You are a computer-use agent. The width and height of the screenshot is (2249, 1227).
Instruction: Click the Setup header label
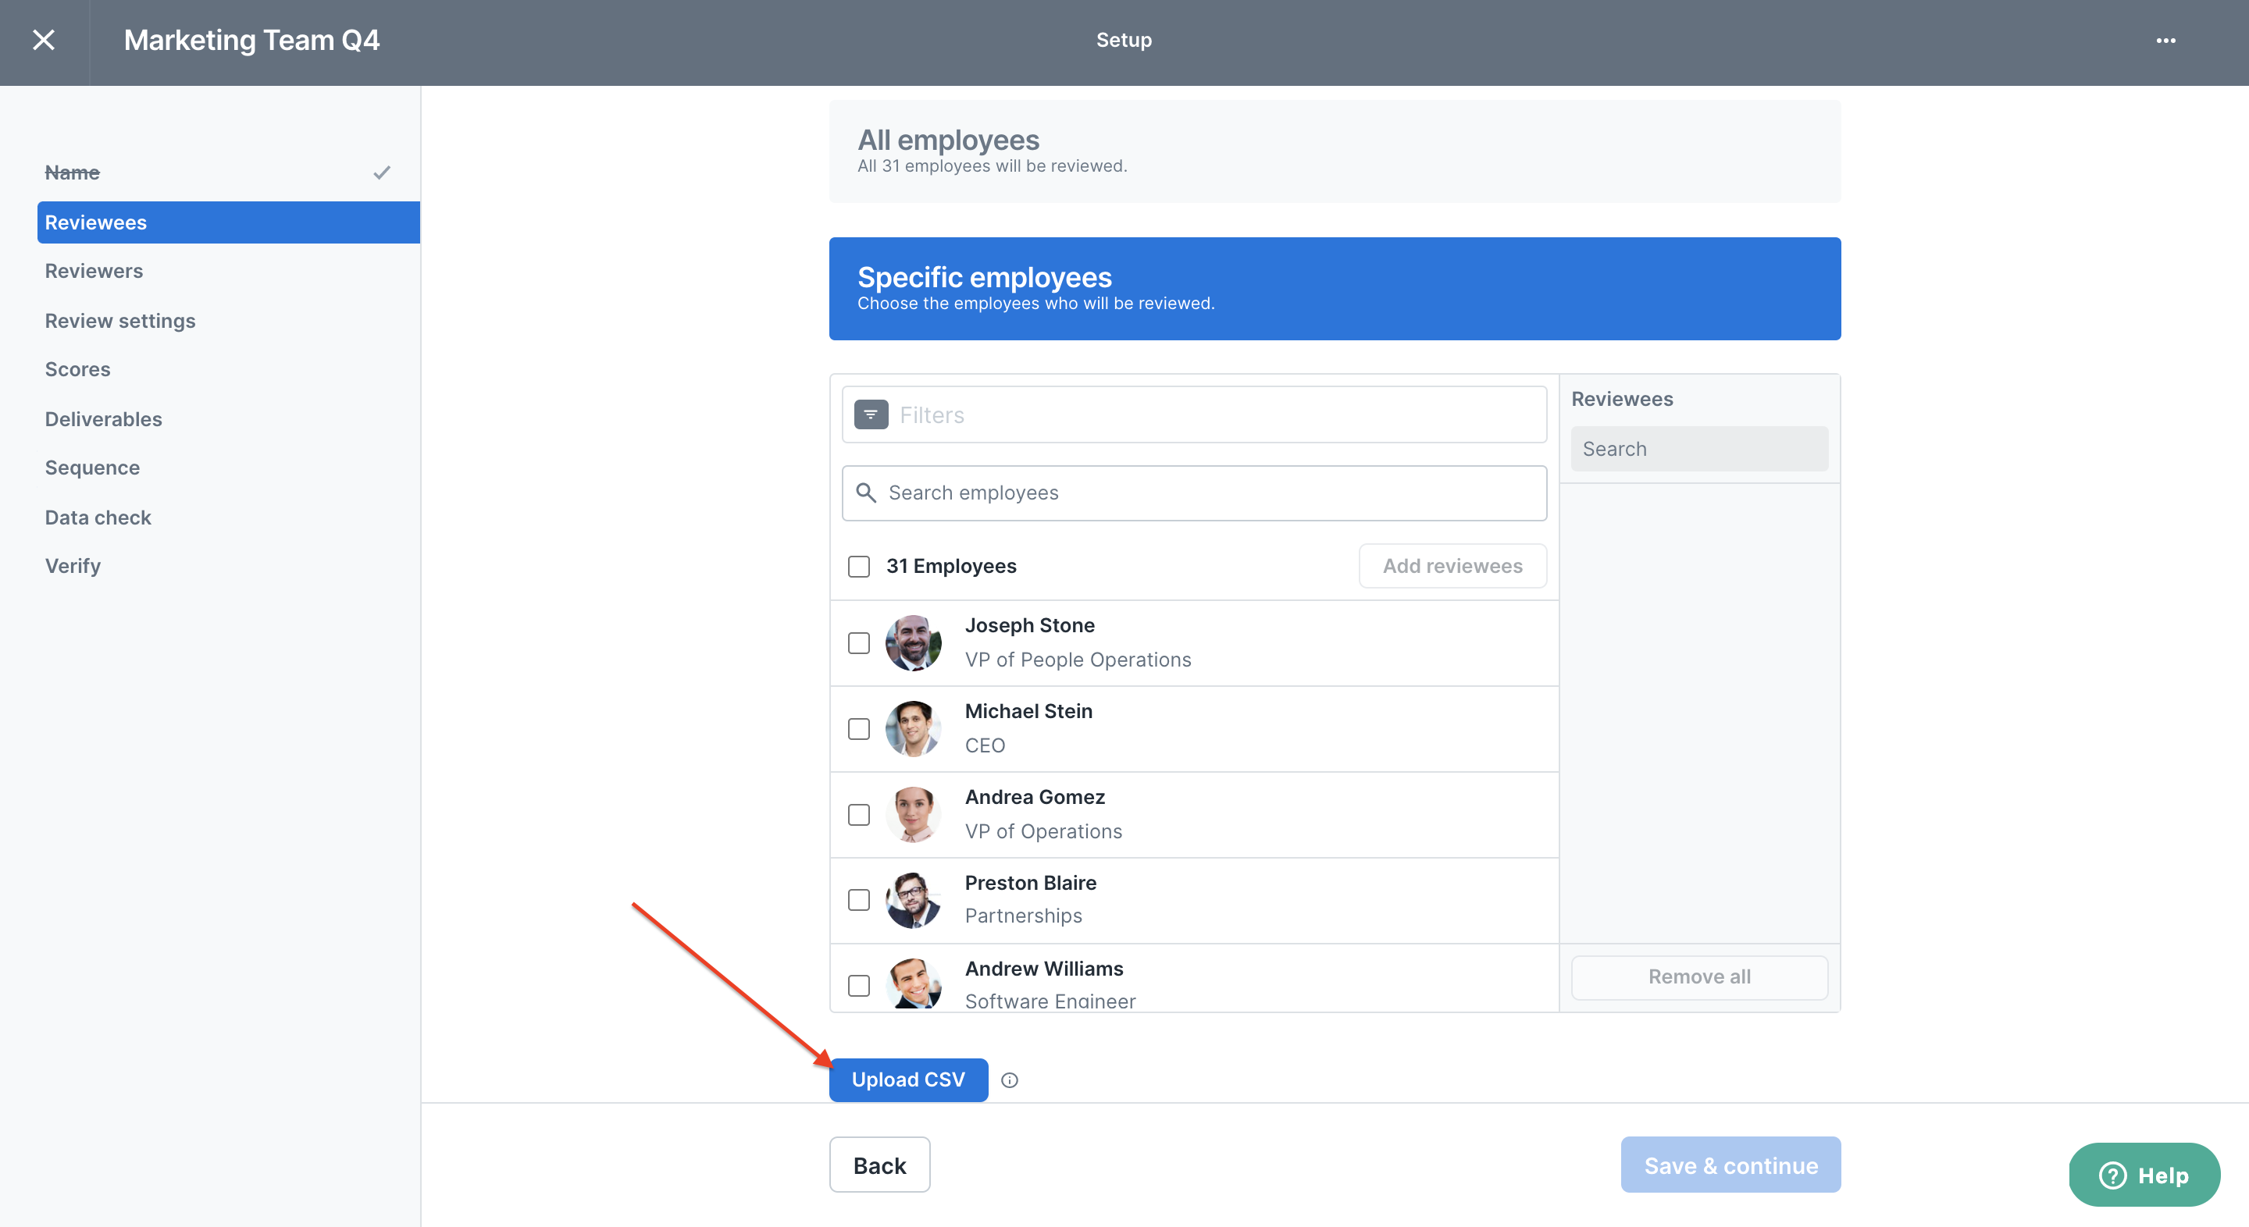1124,40
